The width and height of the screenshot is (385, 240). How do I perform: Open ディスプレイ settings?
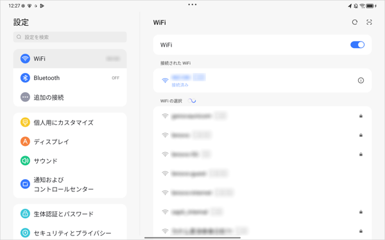[70, 141]
